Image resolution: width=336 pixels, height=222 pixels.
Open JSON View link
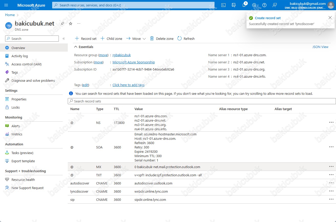pyautogui.click(x=320, y=47)
